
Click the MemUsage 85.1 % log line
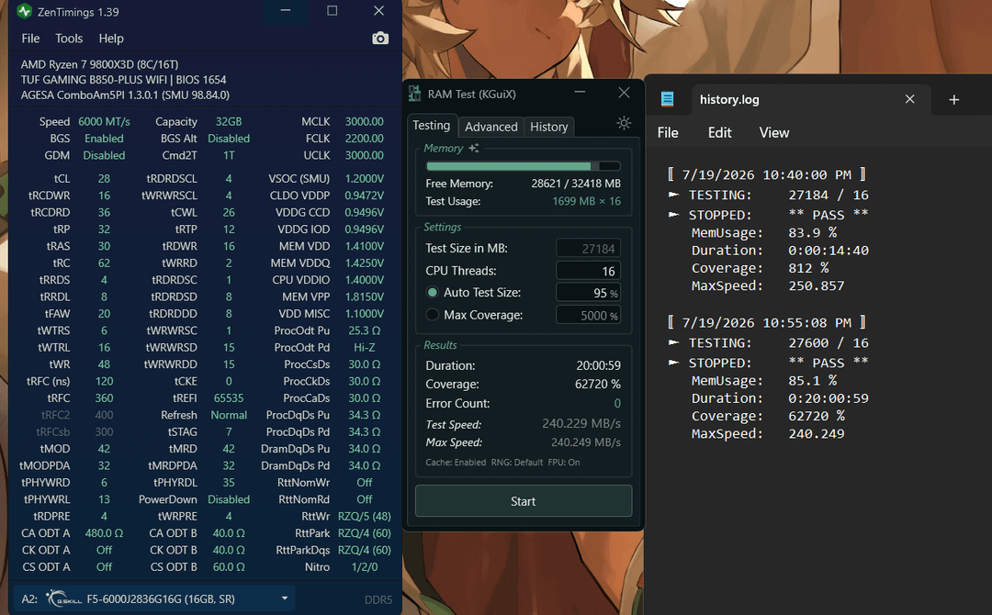click(763, 381)
